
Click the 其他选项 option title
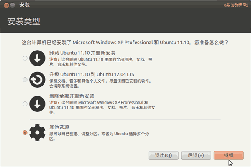59,127
